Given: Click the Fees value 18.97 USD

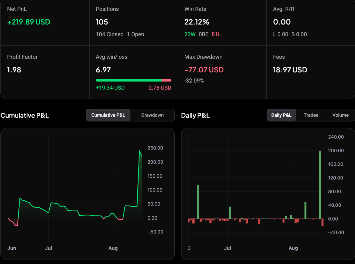Looking at the screenshot, I should point(290,70).
